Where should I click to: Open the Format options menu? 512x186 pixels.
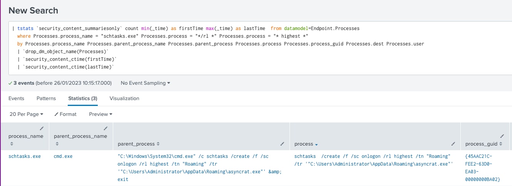pos(65,114)
